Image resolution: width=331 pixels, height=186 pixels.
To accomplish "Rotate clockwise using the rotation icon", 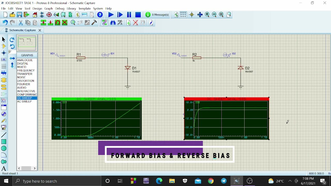I will (x=12, y=40).
